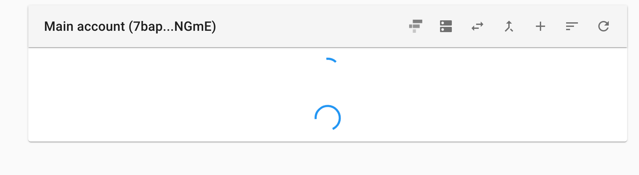Click the plus icon to add
The width and height of the screenshot is (639, 175).
pos(540,26)
